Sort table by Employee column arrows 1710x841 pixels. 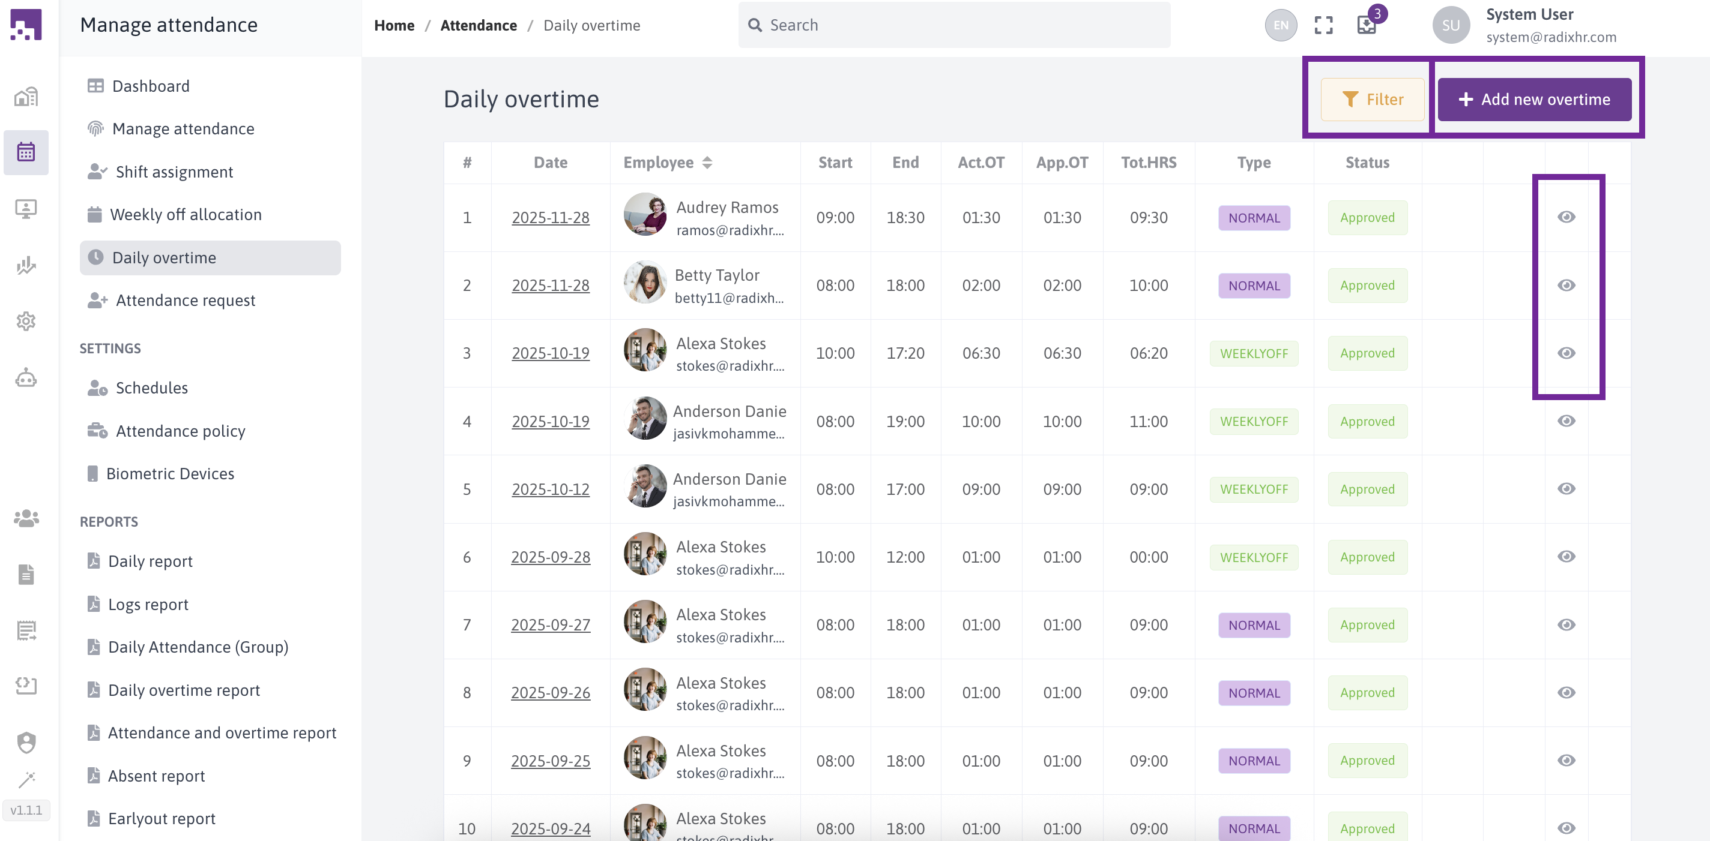pos(707,163)
